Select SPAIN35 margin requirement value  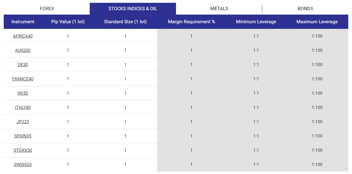click(x=192, y=136)
